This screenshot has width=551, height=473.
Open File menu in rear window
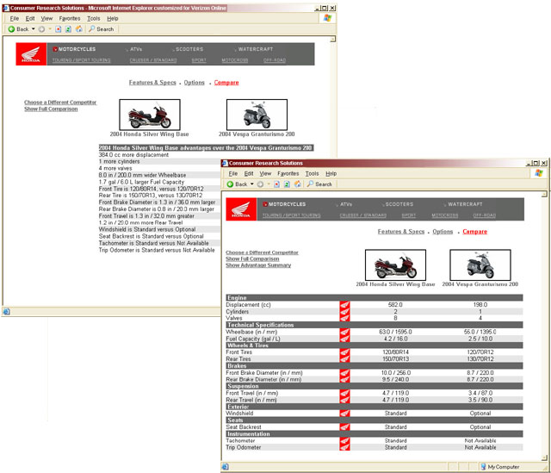coord(15,18)
